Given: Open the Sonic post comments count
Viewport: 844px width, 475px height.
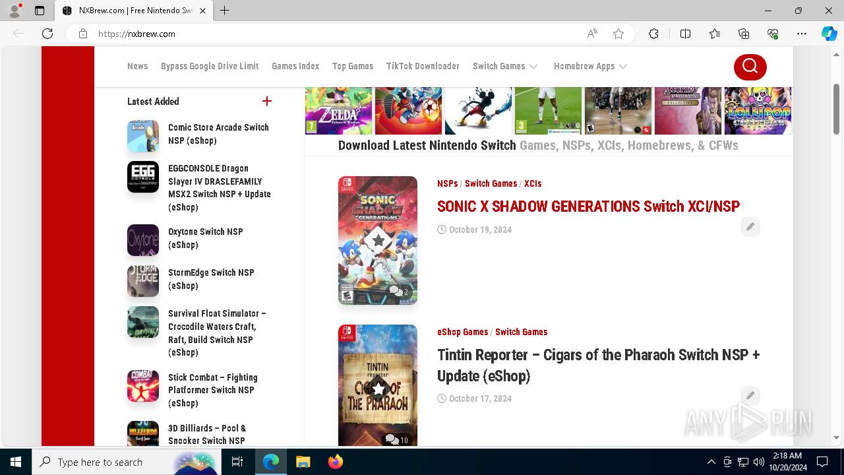Looking at the screenshot, I should [x=398, y=292].
